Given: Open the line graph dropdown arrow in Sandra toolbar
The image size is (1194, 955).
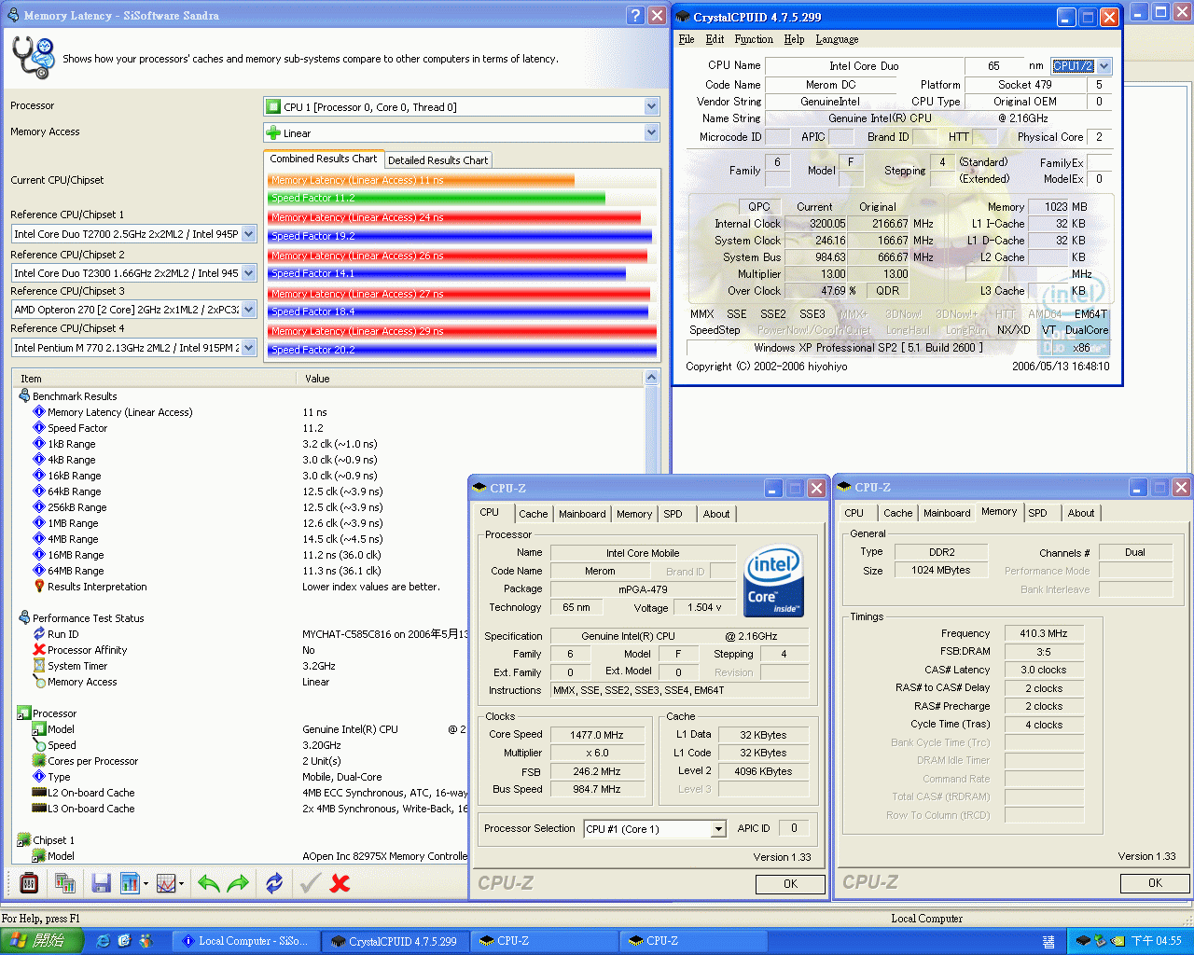Looking at the screenshot, I should click(x=182, y=883).
